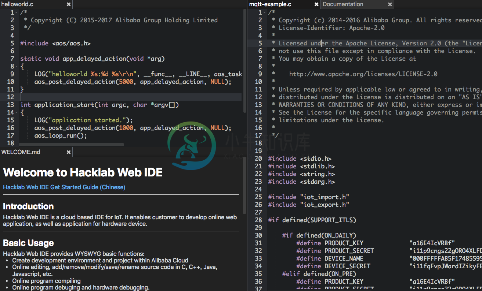Click 'aos_post_delayed_action(5000' line
Viewport: 482px width, 291px height.
pyautogui.click(x=133, y=82)
